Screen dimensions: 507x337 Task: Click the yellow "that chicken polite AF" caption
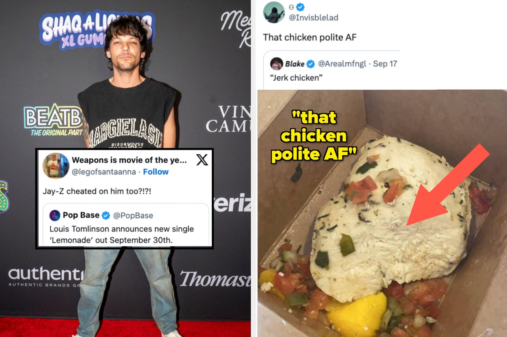pos(314,137)
